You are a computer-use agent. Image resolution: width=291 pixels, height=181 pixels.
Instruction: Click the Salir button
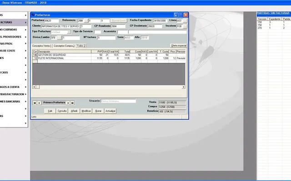[x=50, y=111]
